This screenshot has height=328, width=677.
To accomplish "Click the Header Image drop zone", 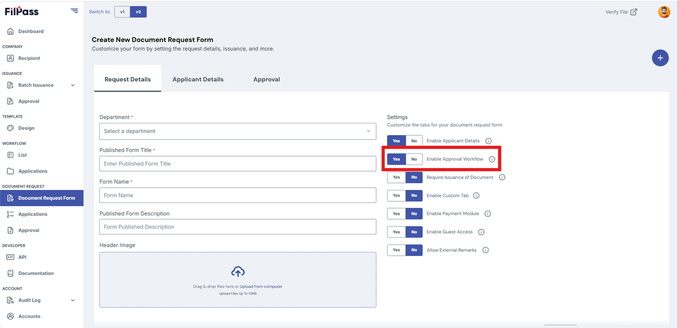I will (x=238, y=280).
